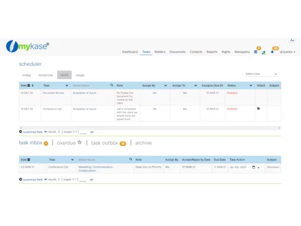Open the tools wrench icon in header

[264, 52]
